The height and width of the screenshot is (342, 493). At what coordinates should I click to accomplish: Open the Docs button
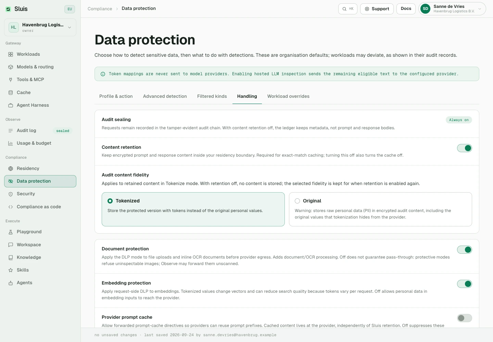pos(406,9)
